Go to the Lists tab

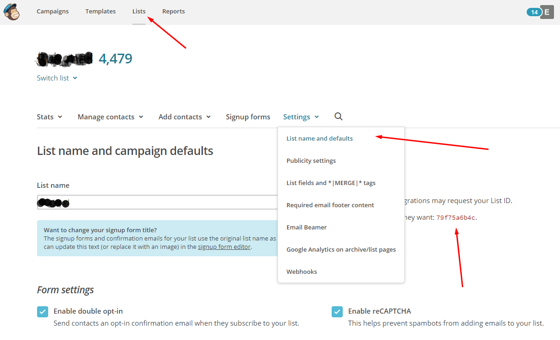[139, 11]
